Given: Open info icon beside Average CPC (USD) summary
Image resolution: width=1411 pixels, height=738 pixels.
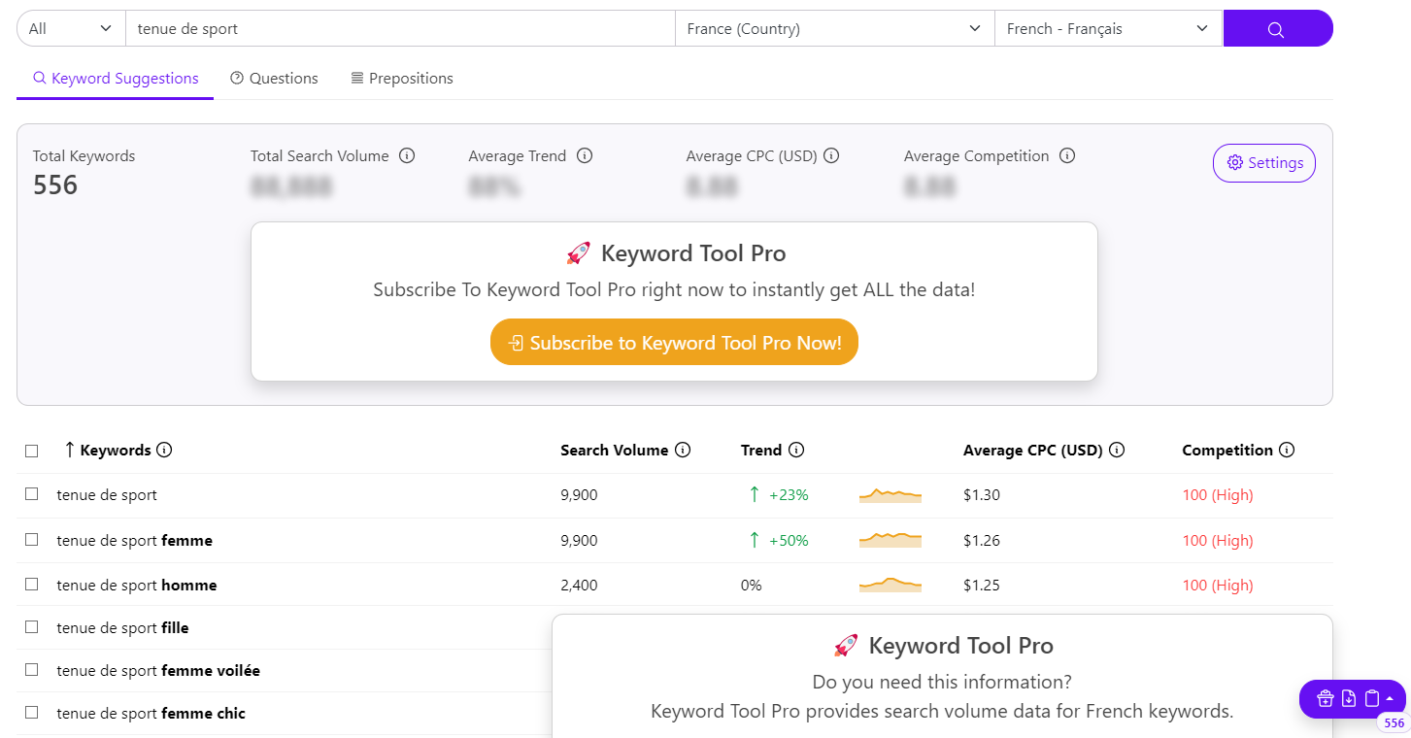Looking at the screenshot, I should tap(831, 156).
